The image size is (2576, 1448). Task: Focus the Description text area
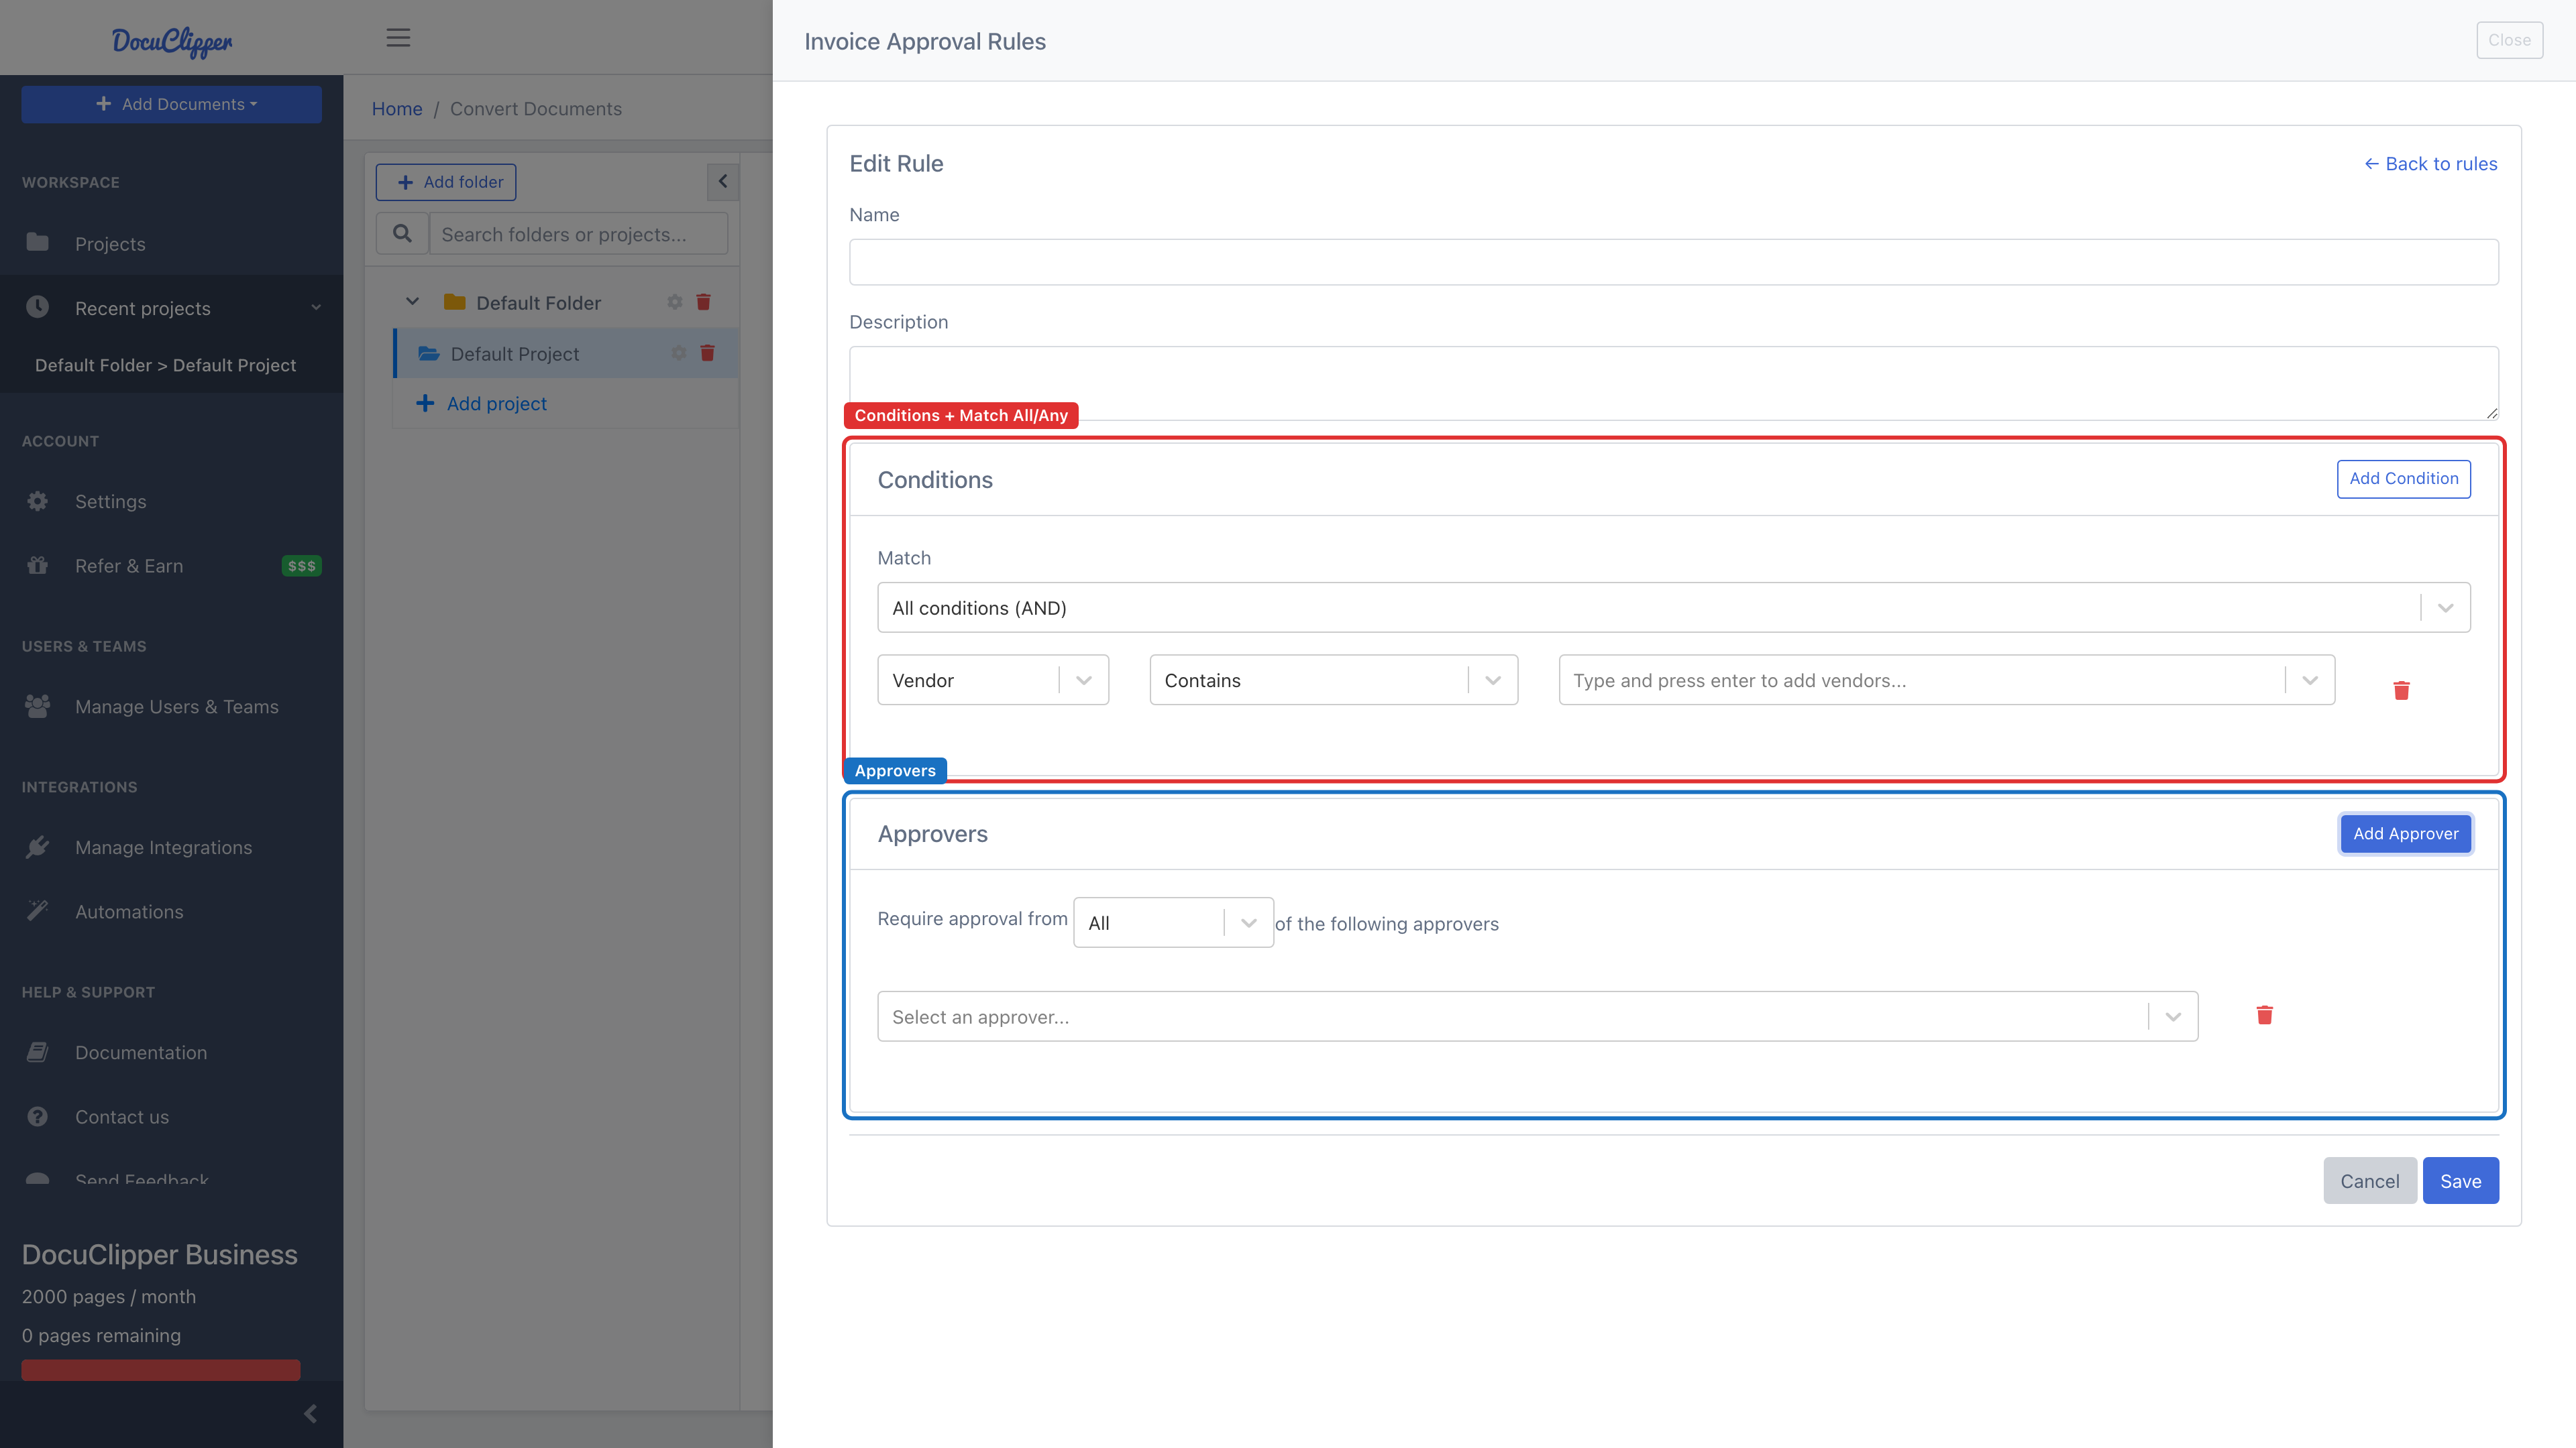(1673, 383)
